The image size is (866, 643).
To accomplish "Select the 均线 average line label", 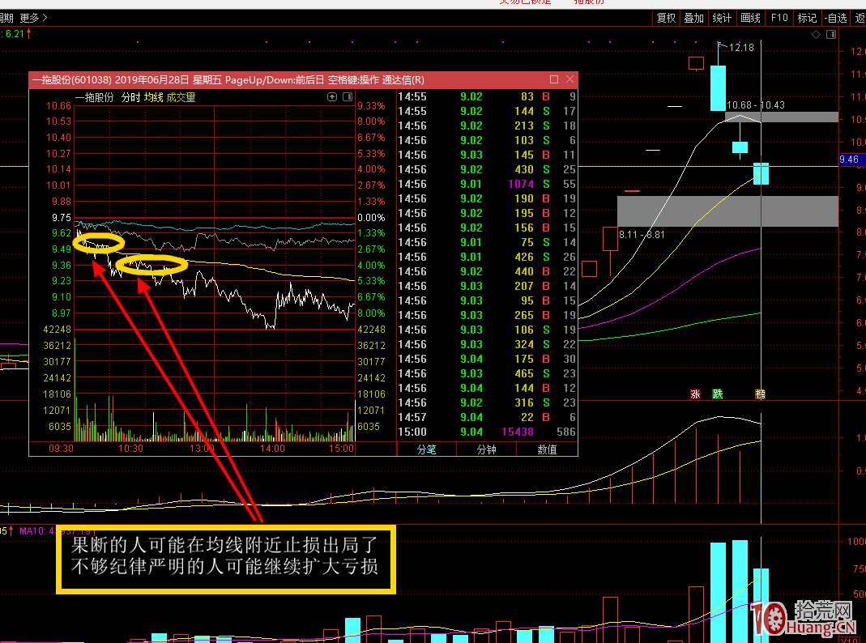I will pyautogui.click(x=154, y=98).
